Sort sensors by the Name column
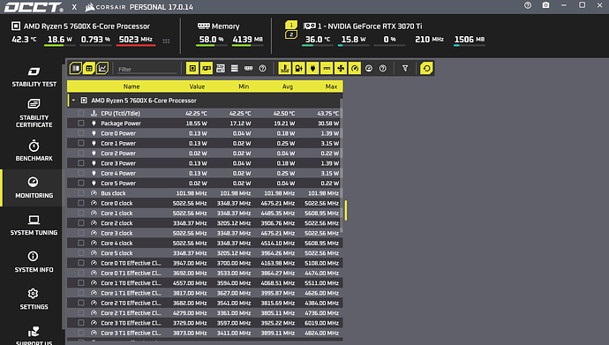 pyautogui.click(x=132, y=86)
